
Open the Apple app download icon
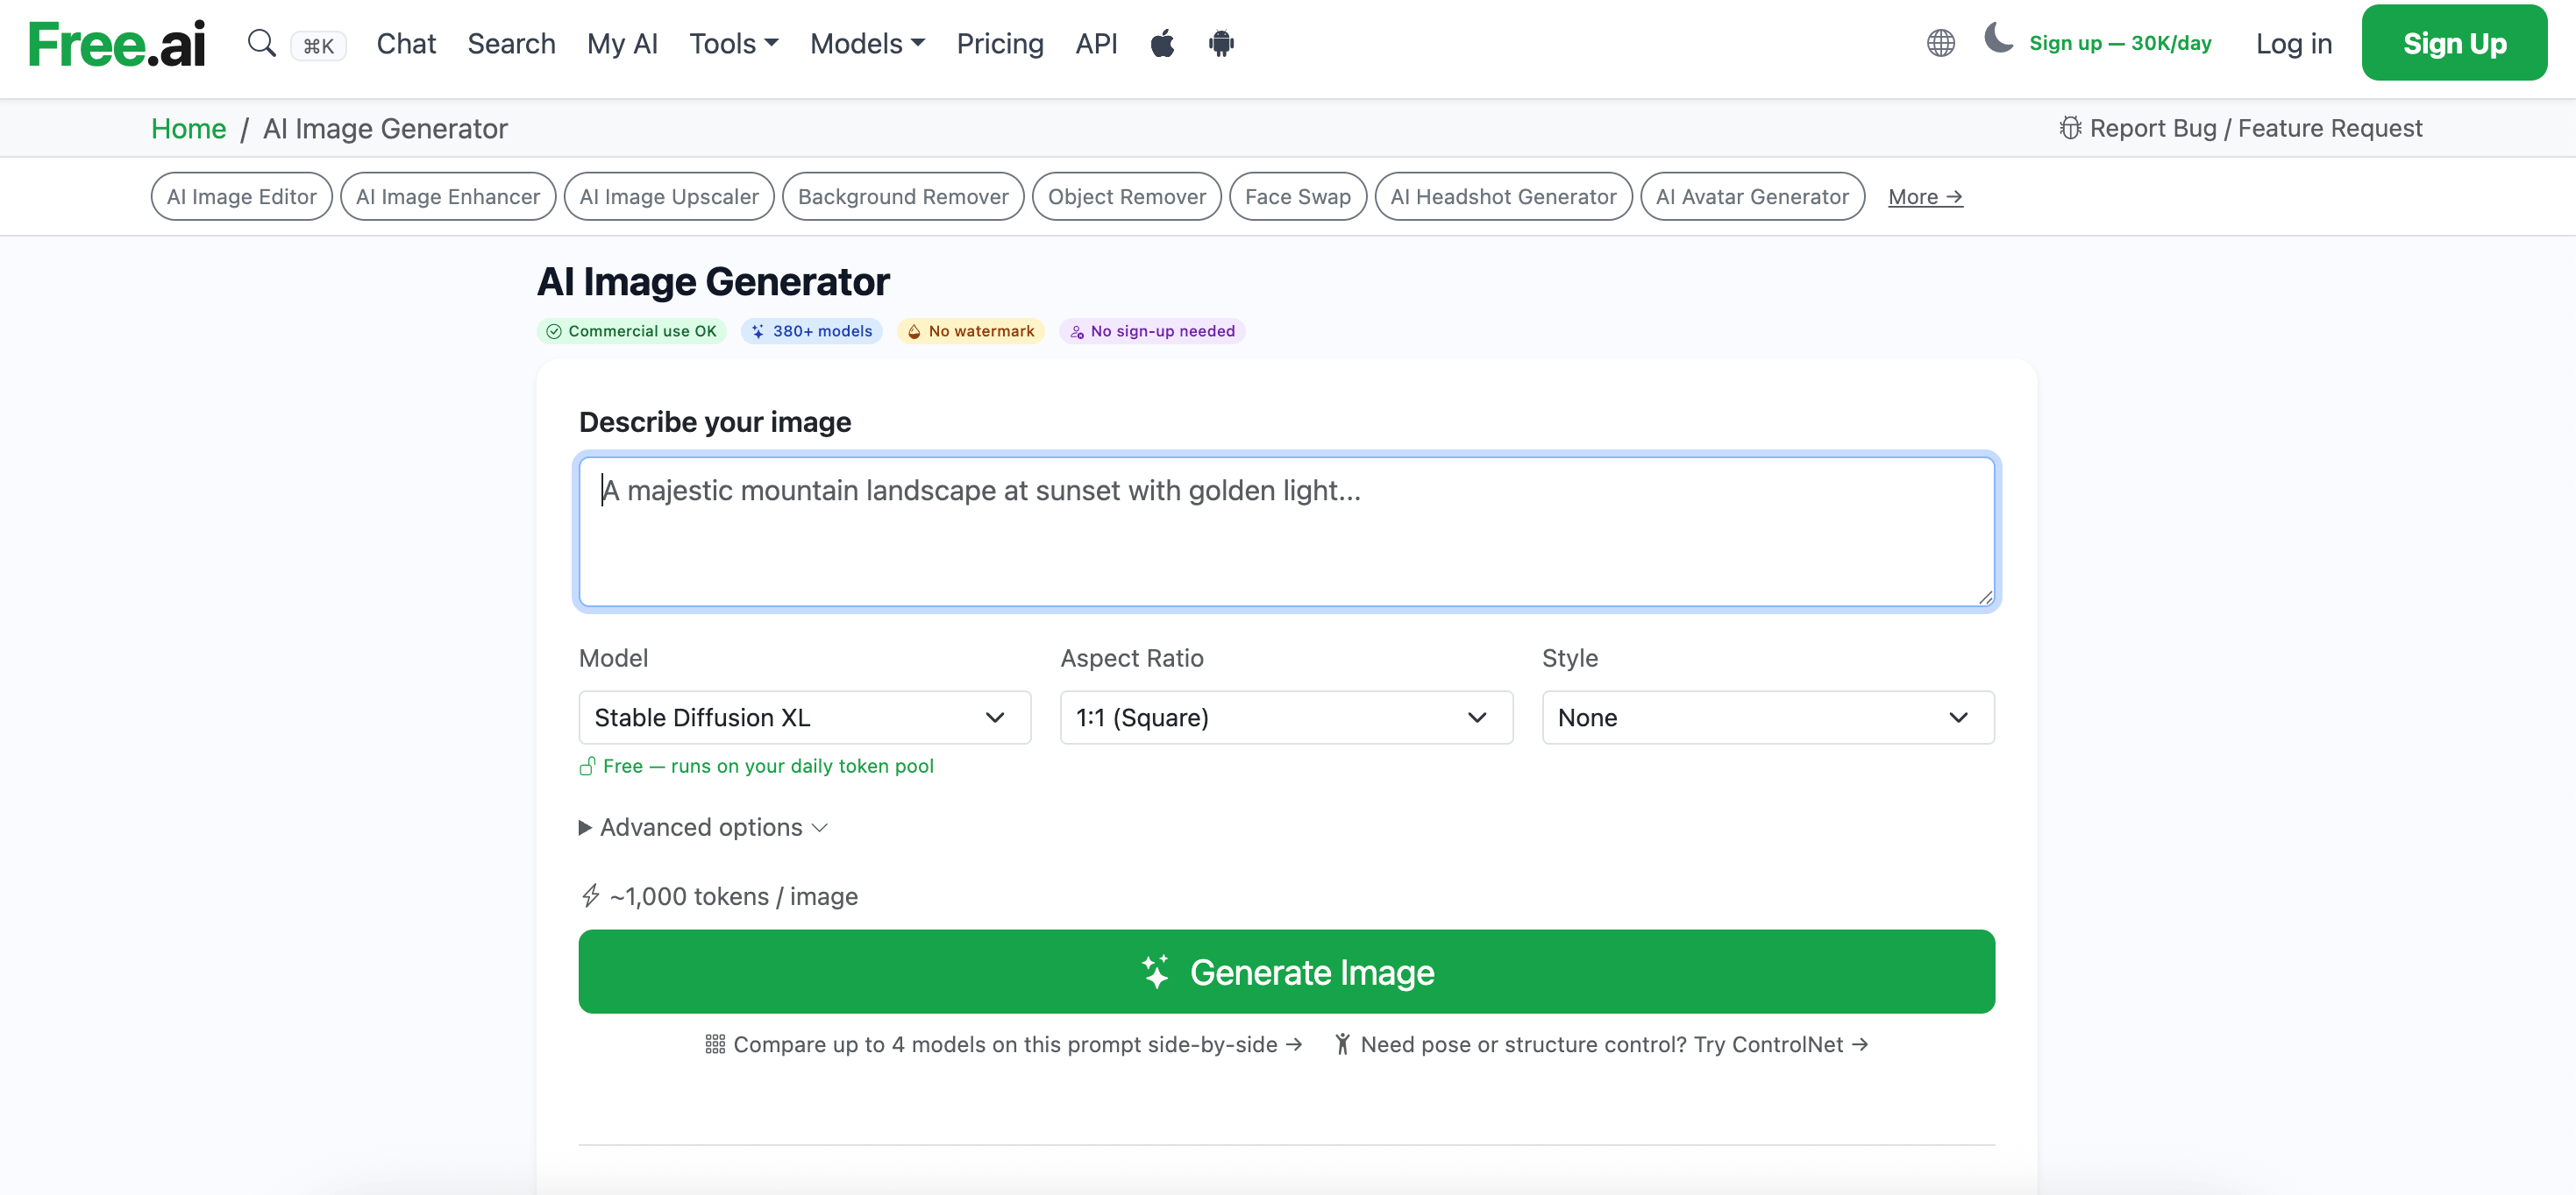(1162, 43)
